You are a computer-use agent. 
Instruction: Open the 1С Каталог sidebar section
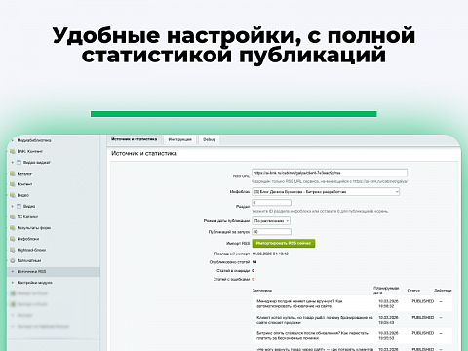tap(27, 216)
